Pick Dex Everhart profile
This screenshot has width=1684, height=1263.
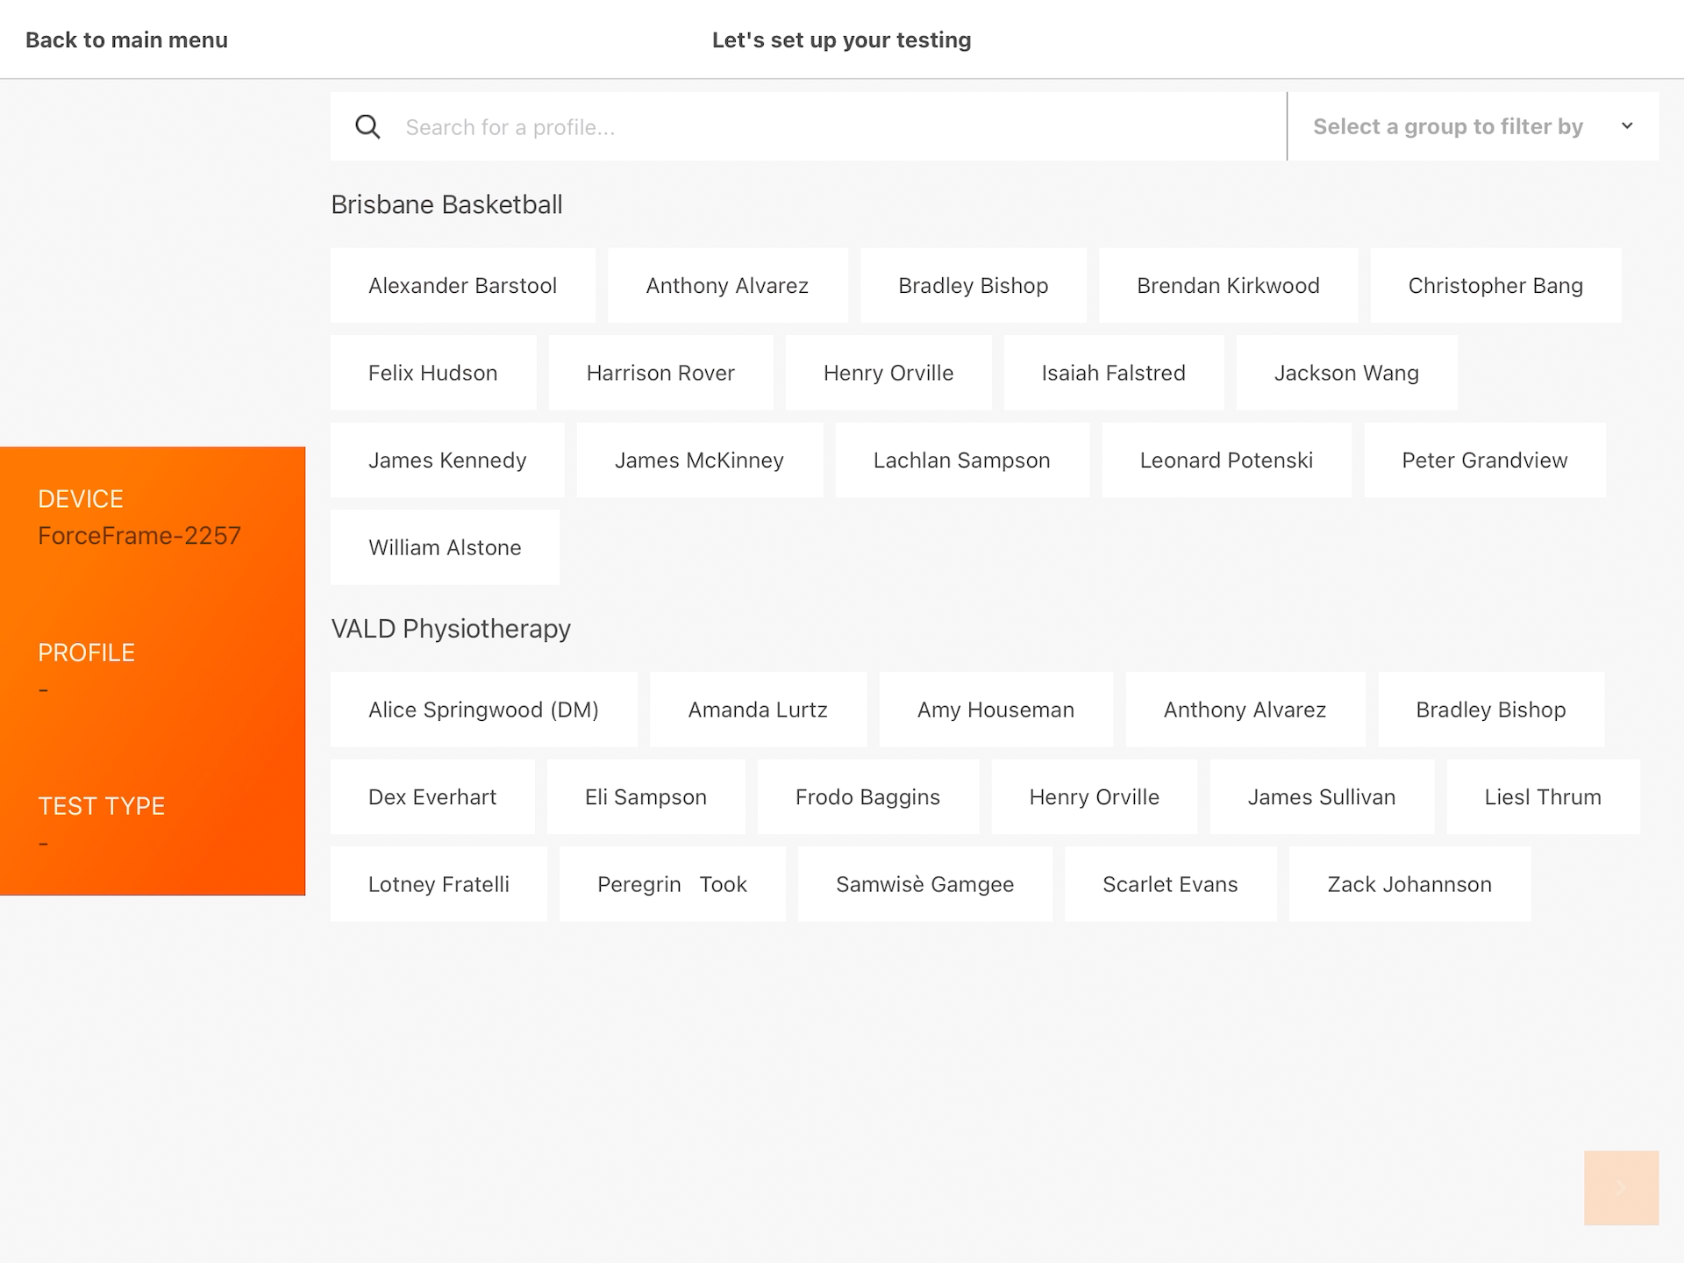[432, 797]
